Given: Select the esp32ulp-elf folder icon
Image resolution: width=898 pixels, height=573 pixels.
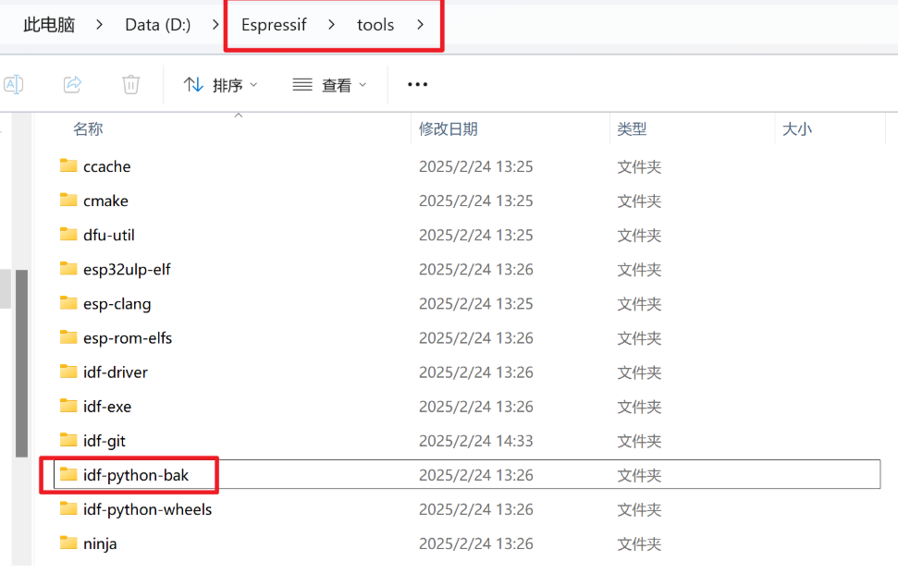Looking at the screenshot, I should coord(68,269).
